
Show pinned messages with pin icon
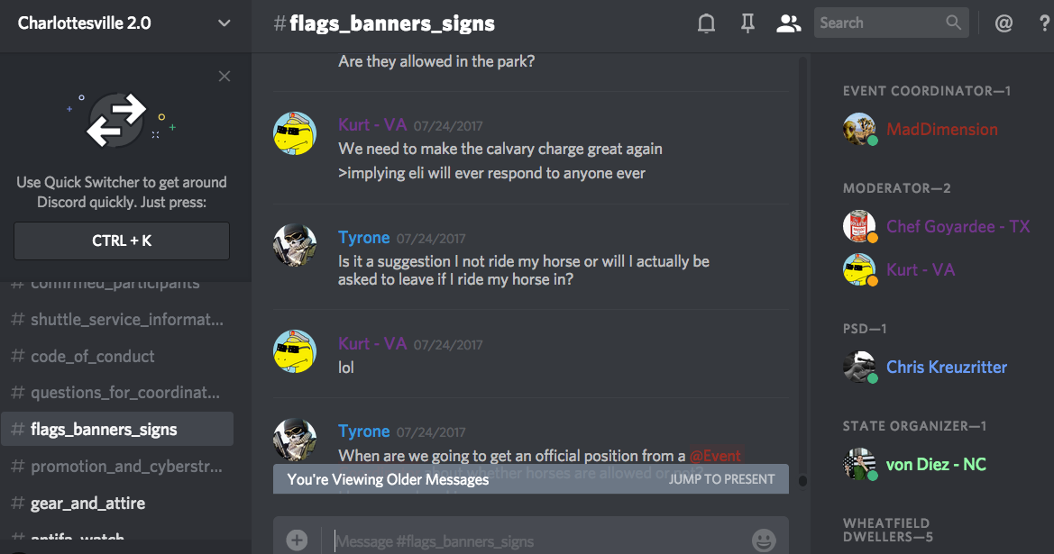(747, 23)
